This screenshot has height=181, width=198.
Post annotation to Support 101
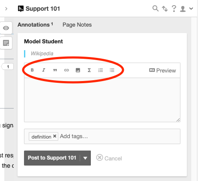tap(52, 158)
